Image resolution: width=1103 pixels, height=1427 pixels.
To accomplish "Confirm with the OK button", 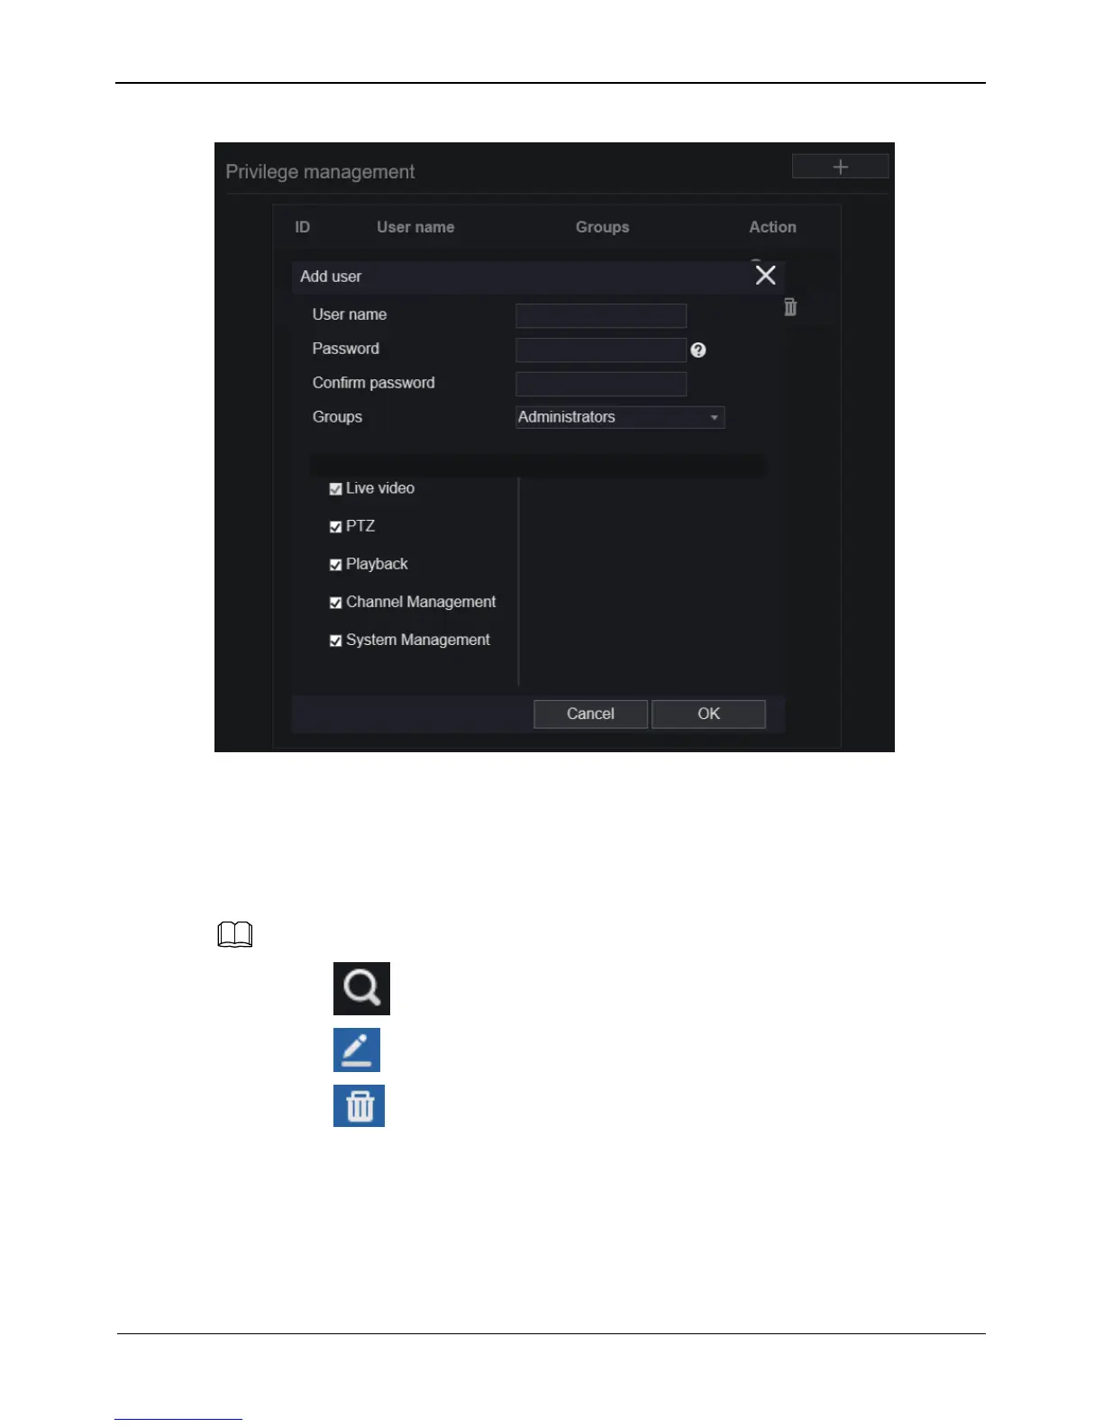I will coord(708,713).
